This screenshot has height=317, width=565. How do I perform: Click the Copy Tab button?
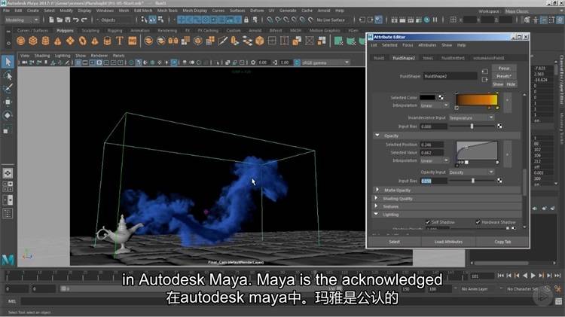pos(502,242)
